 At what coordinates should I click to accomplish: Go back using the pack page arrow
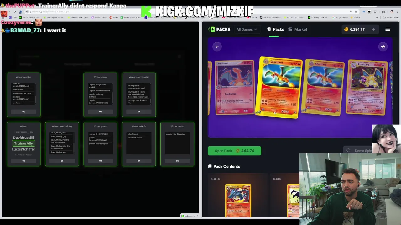(217, 47)
